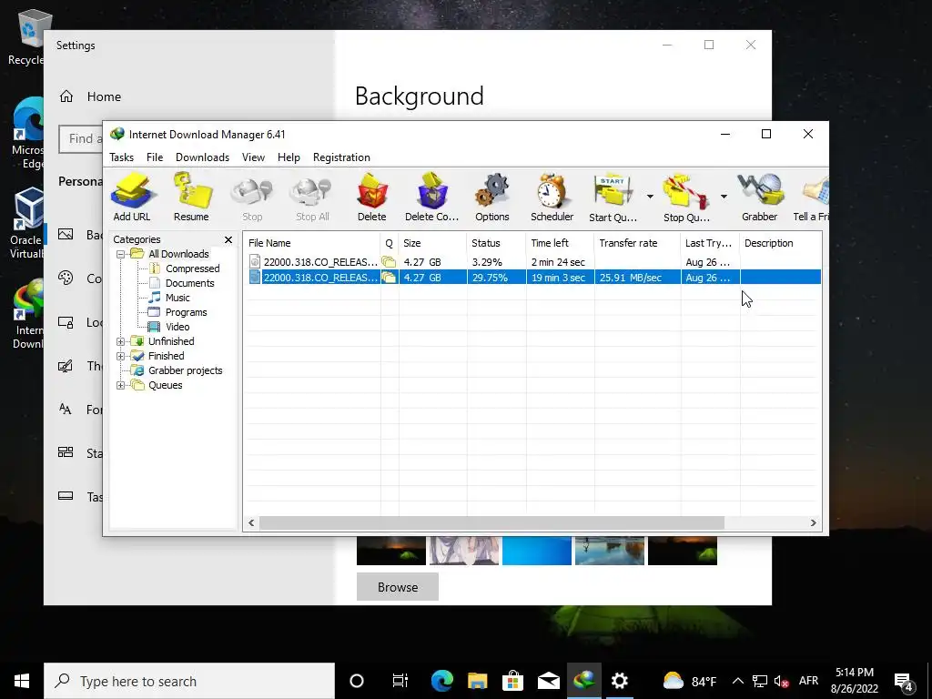Sort by File Name column header
Screen dimensions: 932x699
[312, 243]
